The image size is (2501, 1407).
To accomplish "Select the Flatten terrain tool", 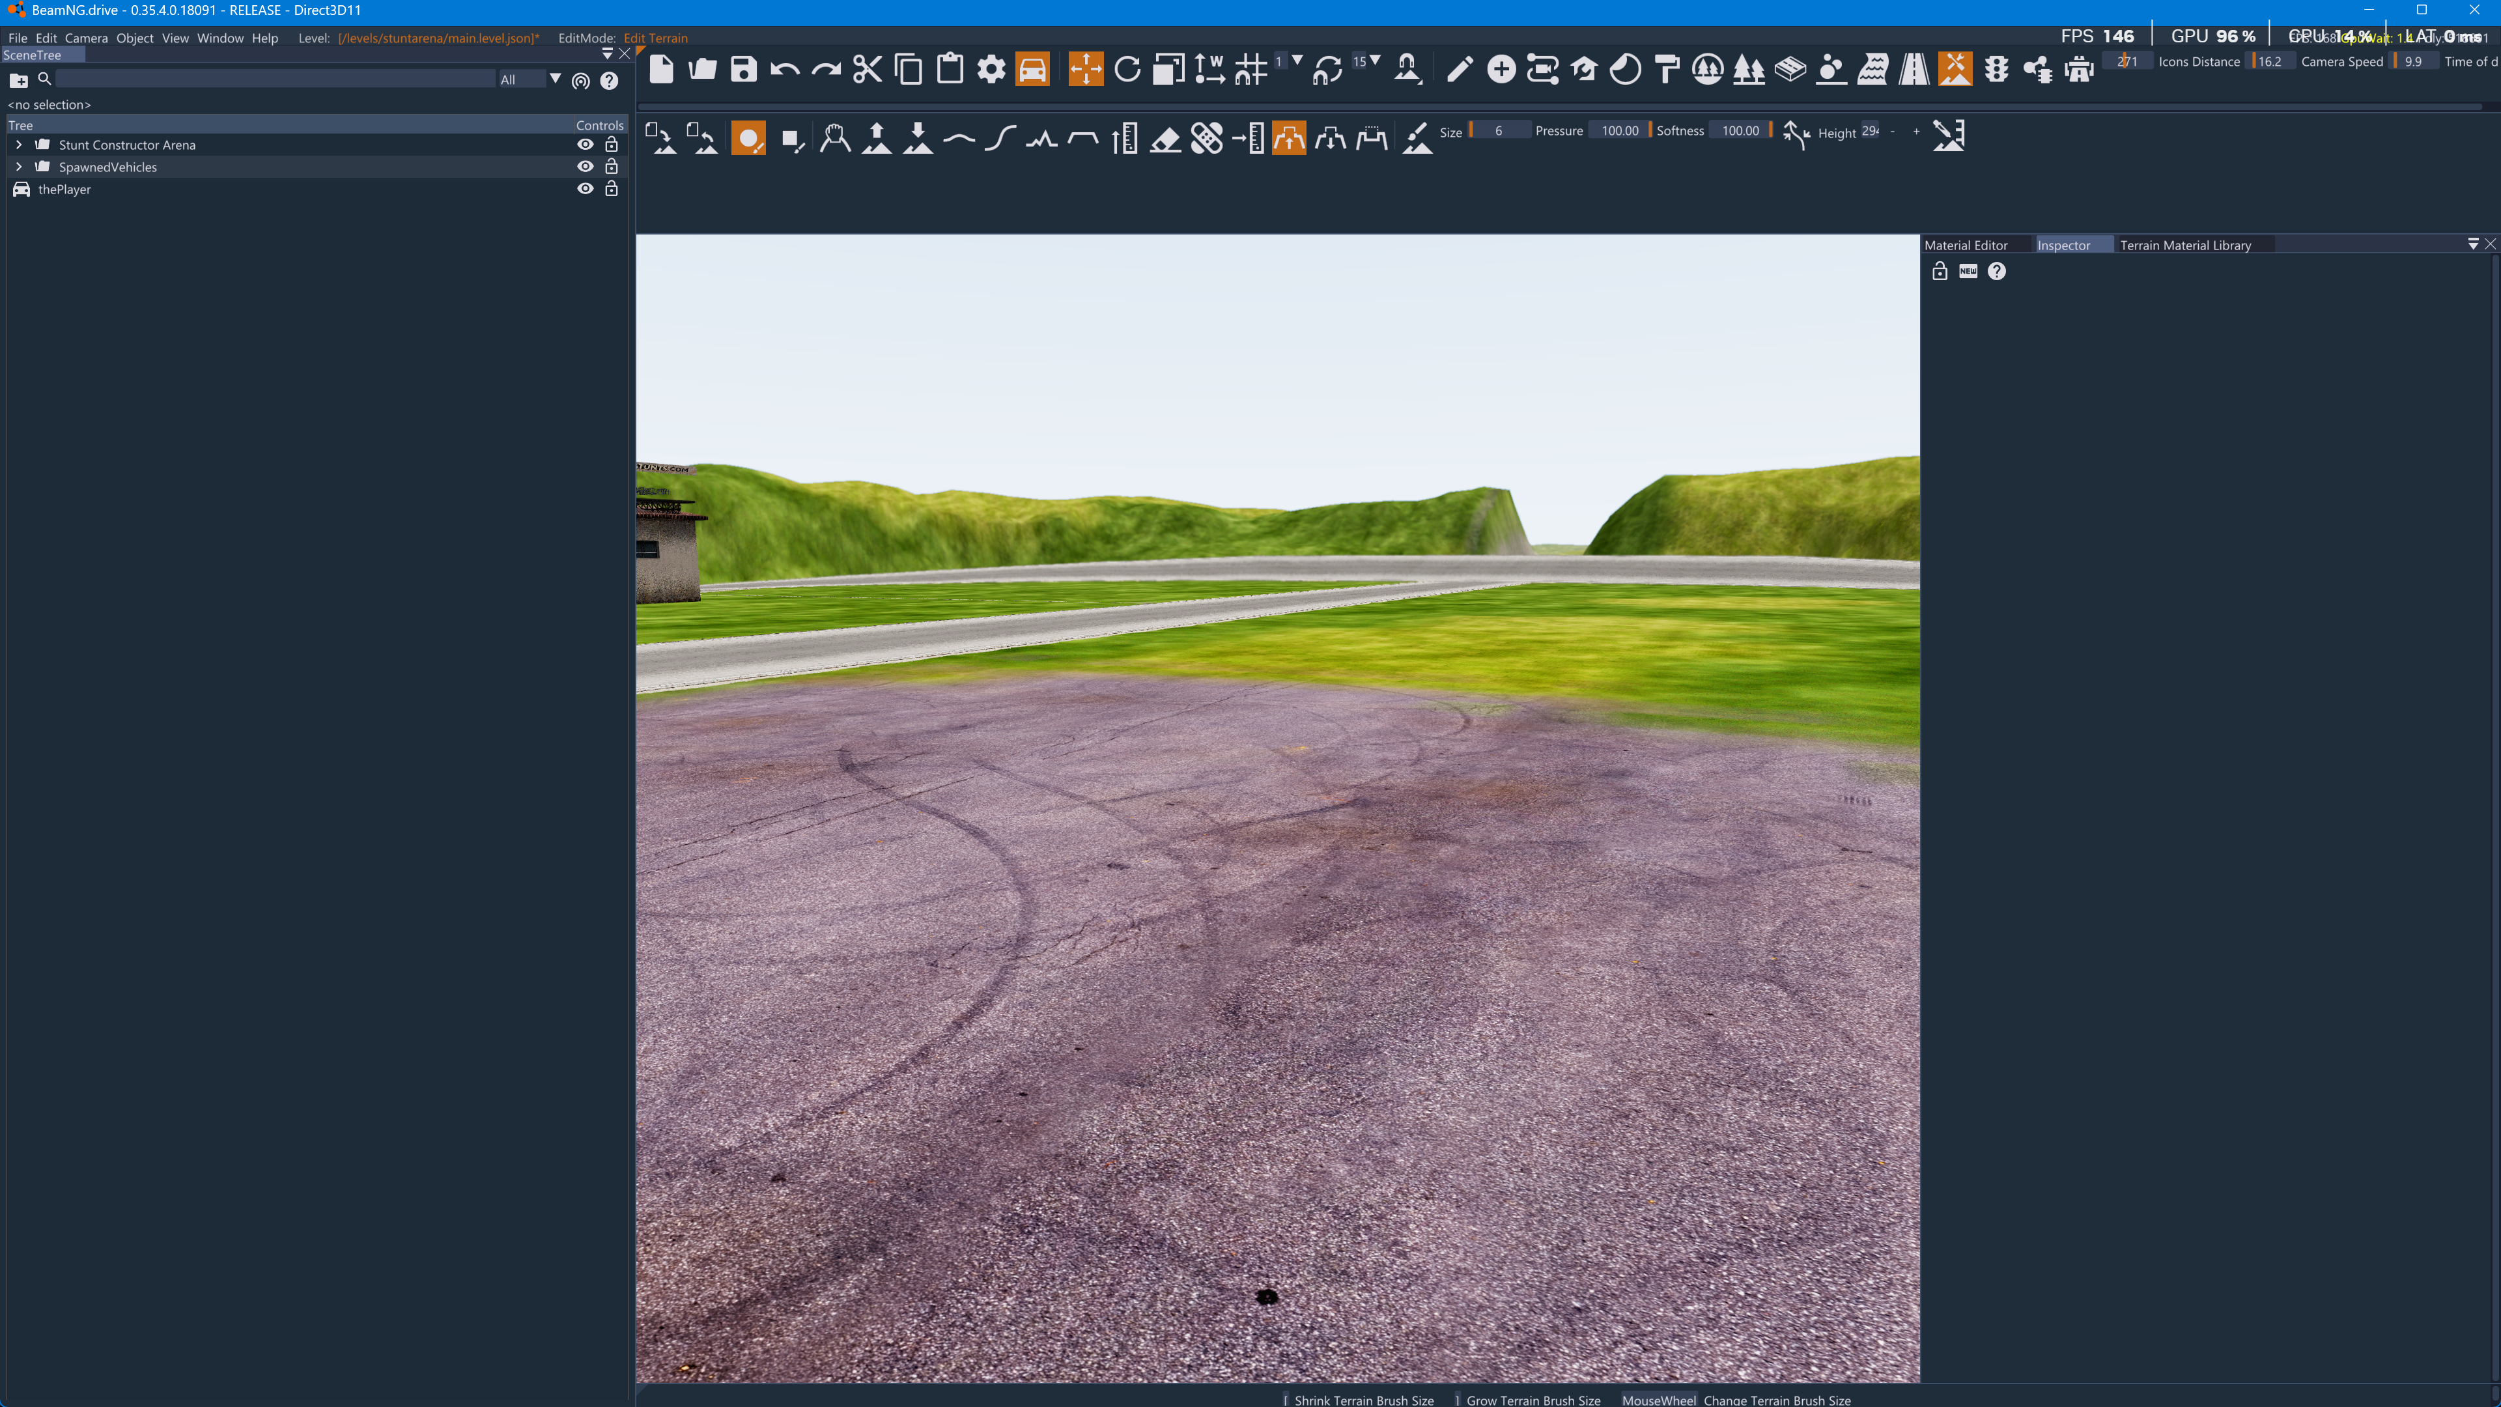I will click(1084, 139).
